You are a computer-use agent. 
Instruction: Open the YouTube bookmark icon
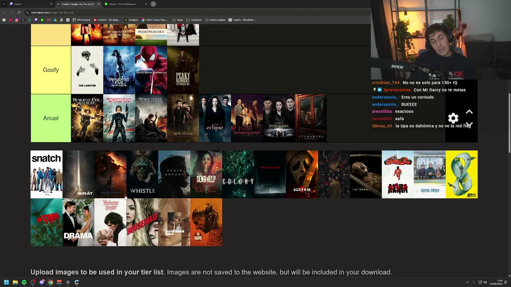[x=10, y=20]
